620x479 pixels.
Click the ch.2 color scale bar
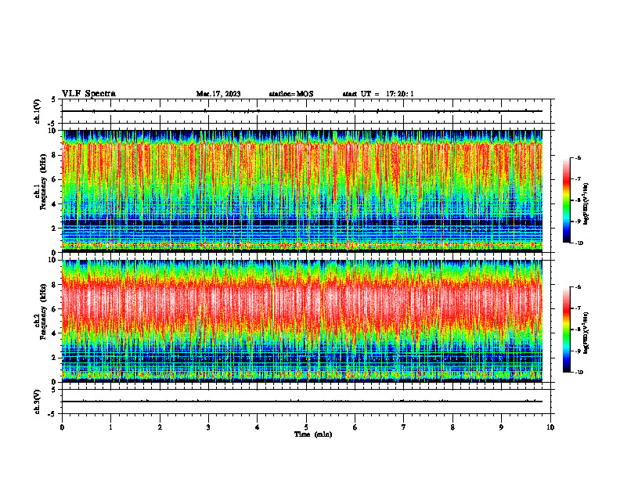coord(567,330)
